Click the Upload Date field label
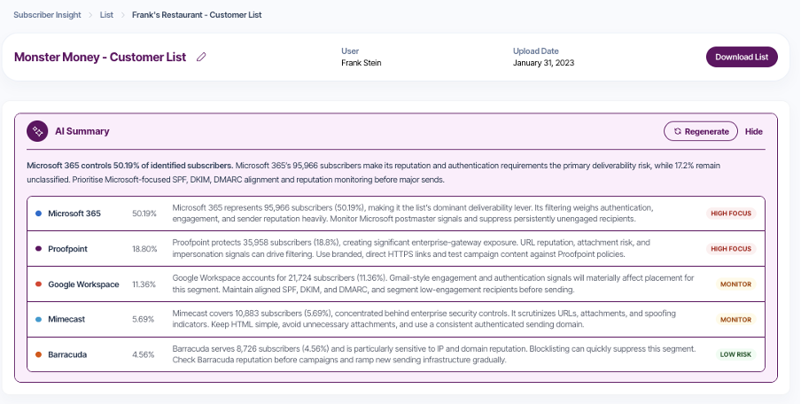 tap(536, 51)
